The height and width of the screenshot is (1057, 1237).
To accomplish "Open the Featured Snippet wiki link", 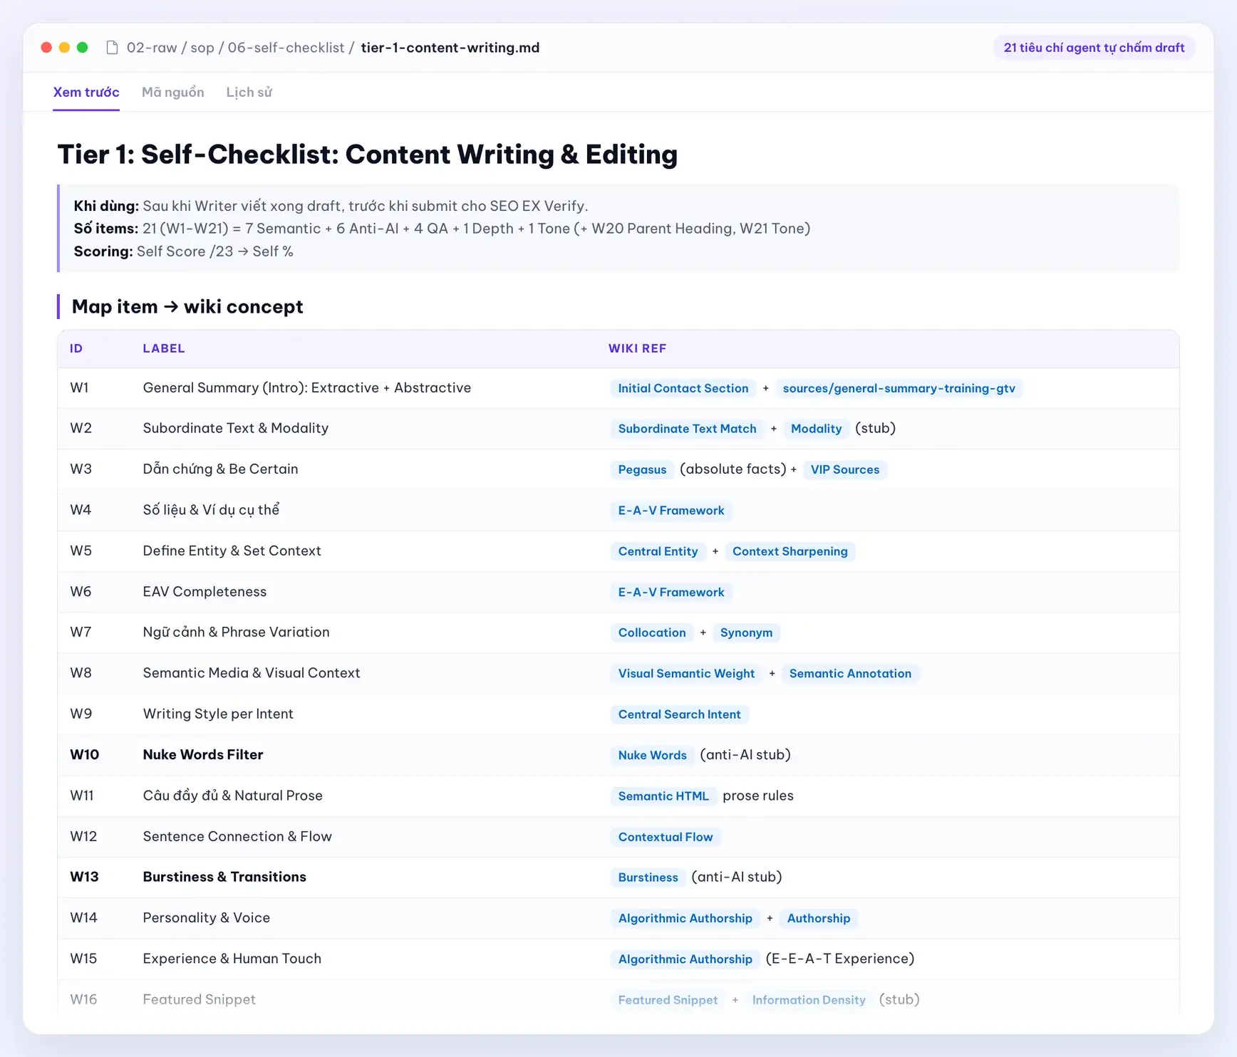I will 668,1000.
